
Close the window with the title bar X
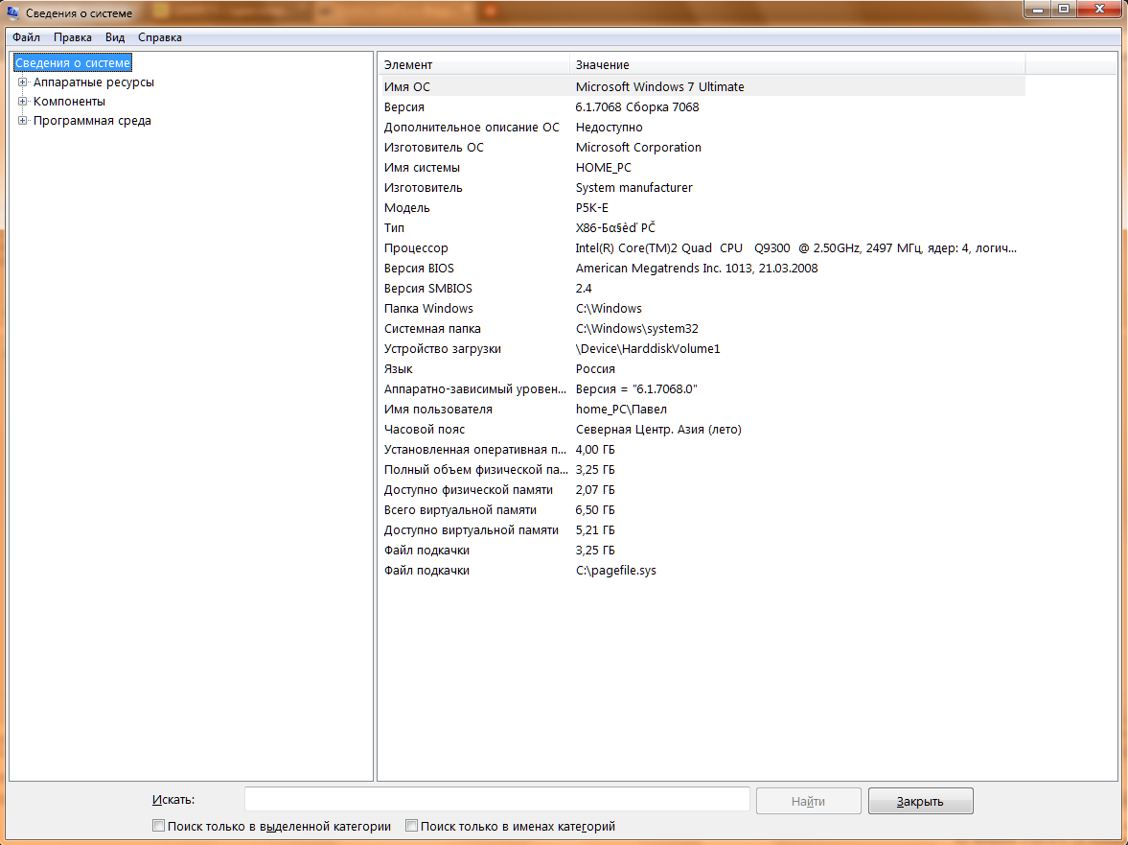point(1100,10)
